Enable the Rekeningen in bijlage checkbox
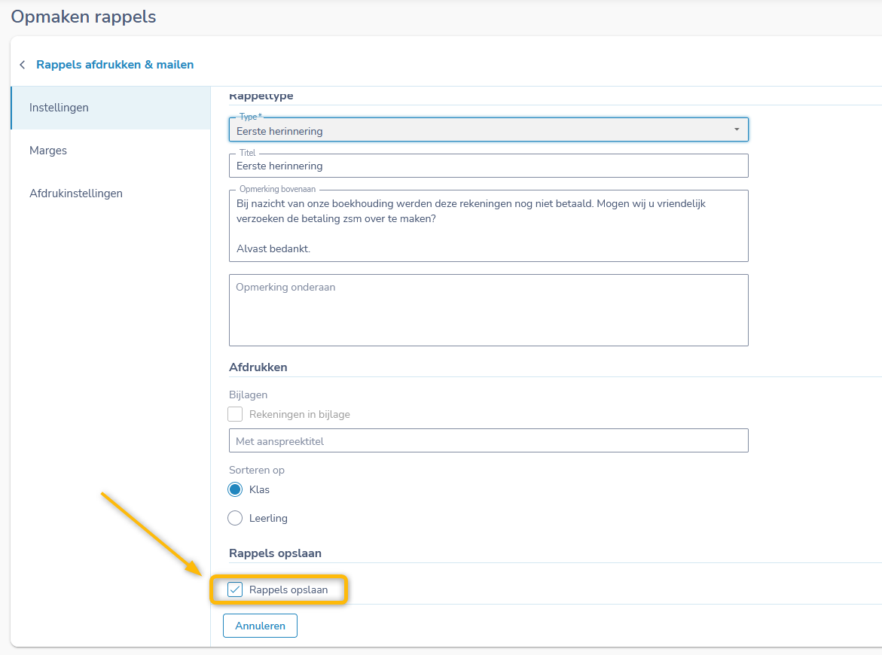Image resolution: width=882 pixels, height=655 pixels. coord(236,414)
